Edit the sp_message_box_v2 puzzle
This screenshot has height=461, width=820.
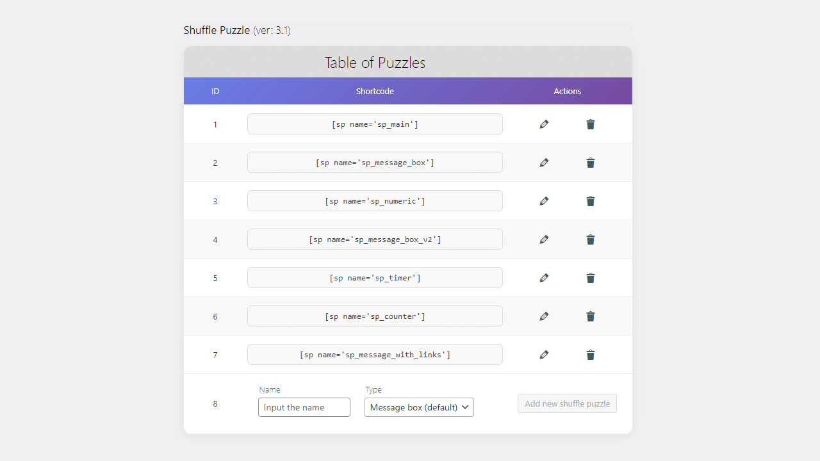[x=544, y=239]
